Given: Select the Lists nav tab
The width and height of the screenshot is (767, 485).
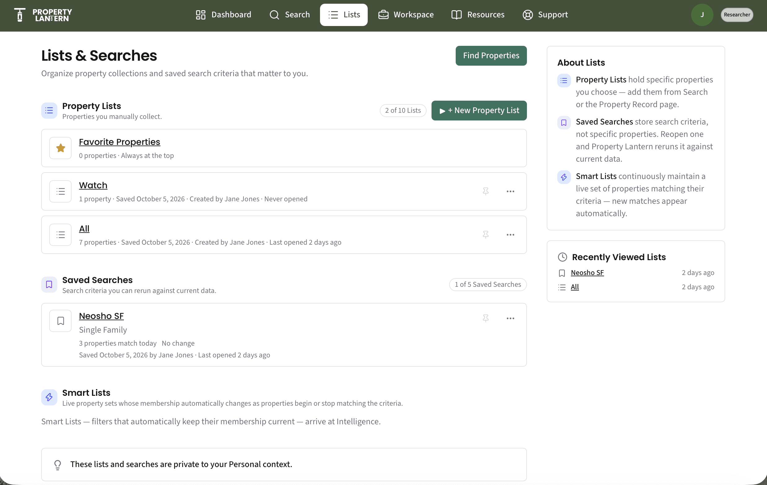Looking at the screenshot, I should 344,15.
